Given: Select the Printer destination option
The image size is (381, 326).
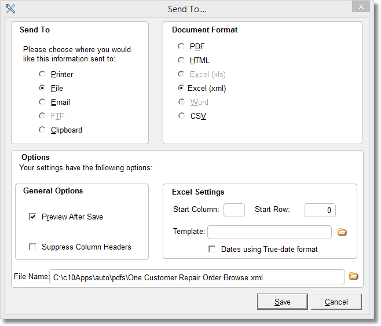Looking at the screenshot, I should coord(42,74).
